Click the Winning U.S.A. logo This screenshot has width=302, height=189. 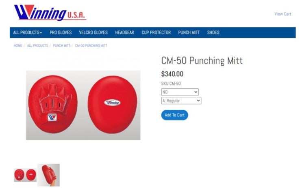coord(50,13)
